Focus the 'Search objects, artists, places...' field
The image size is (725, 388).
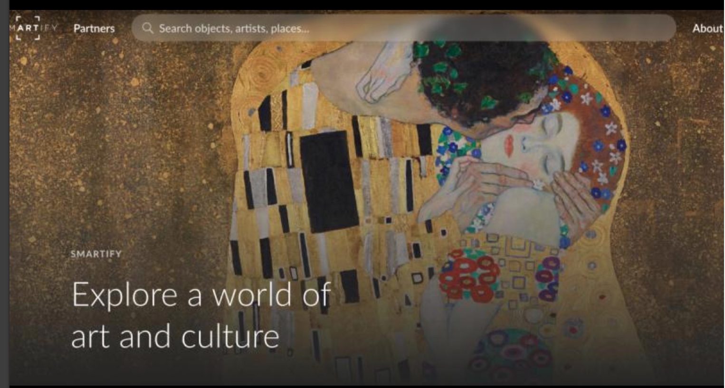pyautogui.click(x=403, y=28)
